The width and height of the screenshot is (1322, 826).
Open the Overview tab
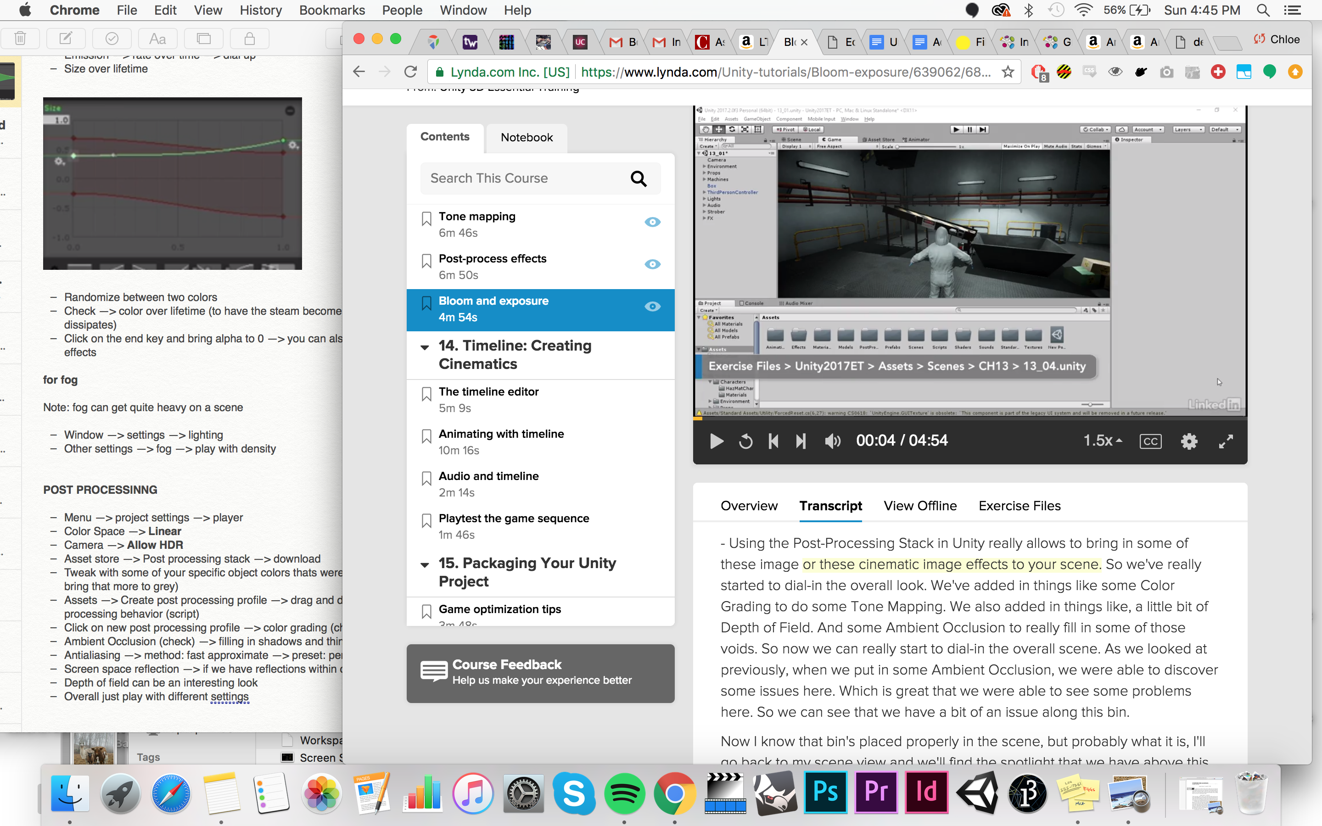pyautogui.click(x=748, y=506)
